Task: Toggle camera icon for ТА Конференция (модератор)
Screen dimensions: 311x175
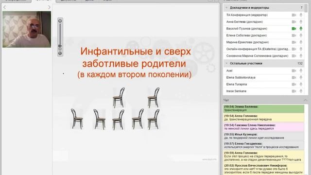Action: pos(294,15)
